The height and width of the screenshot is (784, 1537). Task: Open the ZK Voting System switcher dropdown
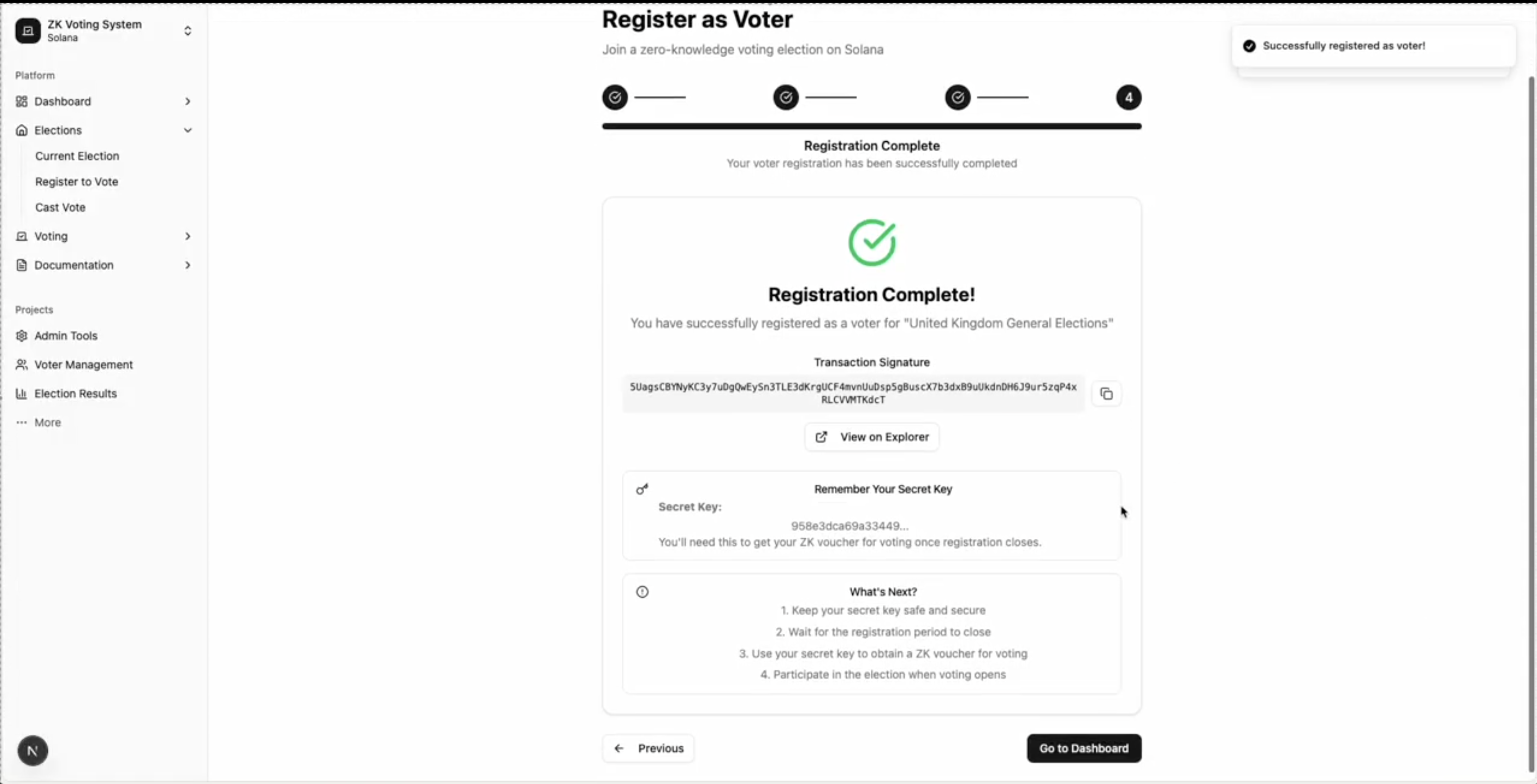(x=187, y=31)
